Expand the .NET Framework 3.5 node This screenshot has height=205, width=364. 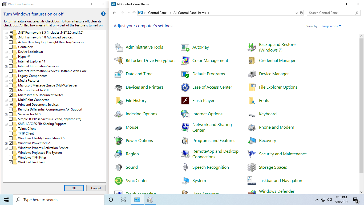pos(6,33)
